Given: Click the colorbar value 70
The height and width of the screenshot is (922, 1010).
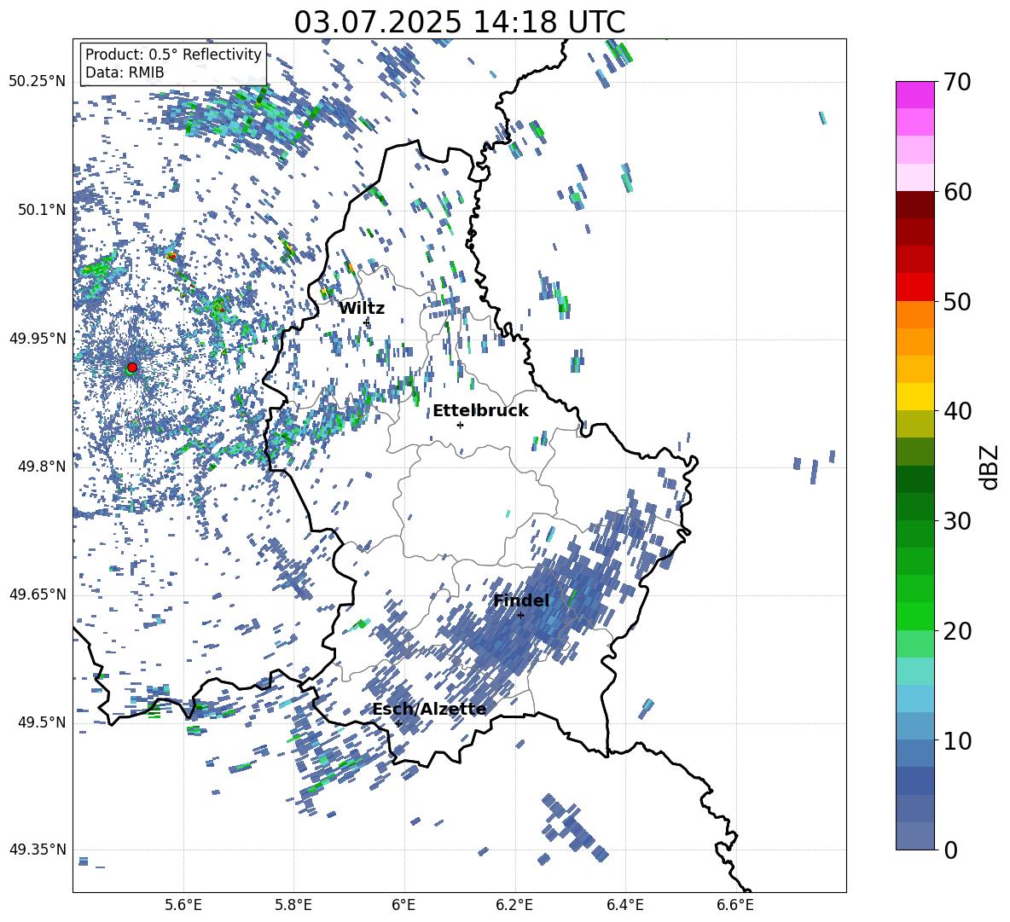Looking at the screenshot, I should click(x=957, y=82).
